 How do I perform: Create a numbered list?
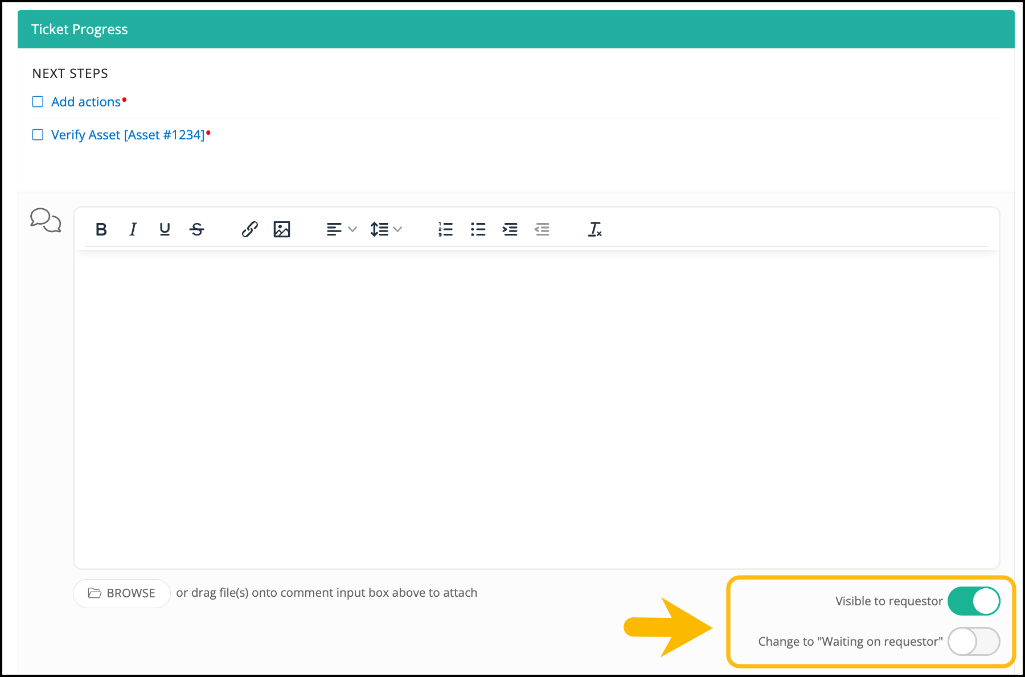point(445,229)
